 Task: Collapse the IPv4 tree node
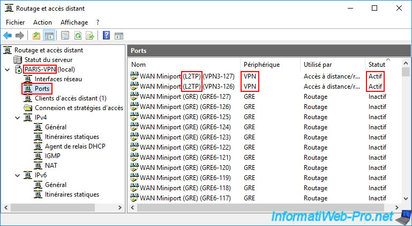17,118
